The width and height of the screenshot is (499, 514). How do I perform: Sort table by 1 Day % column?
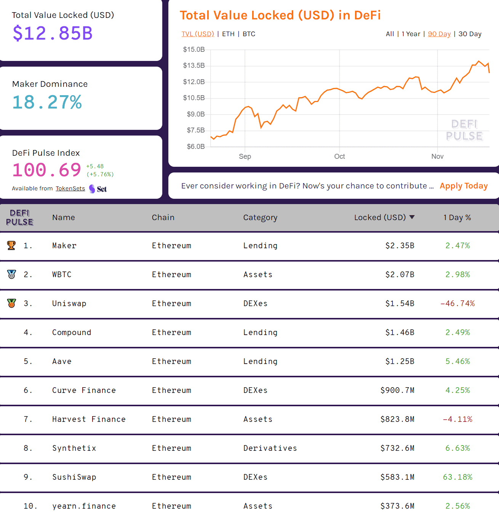[457, 217]
